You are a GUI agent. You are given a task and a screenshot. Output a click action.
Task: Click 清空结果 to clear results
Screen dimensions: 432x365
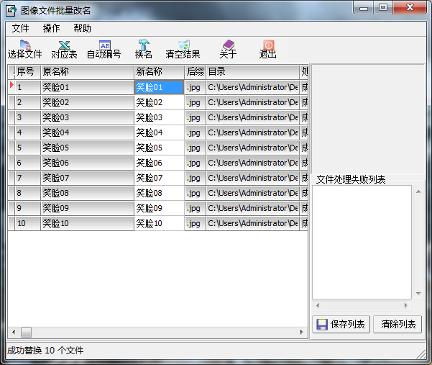pyautogui.click(x=183, y=49)
